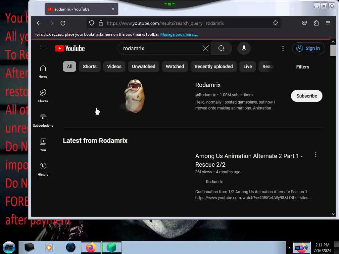Click the Manage bookmarks link
Viewport: 339px width, 254px height.
tap(179, 34)
